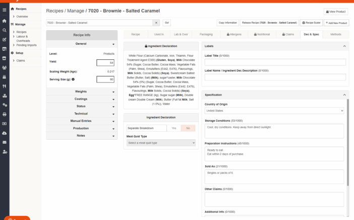The height and width of the screenshot is (220, 354).
Task: Click the Specification panel vertical scrollbar
Action: click(x=348, y=142)
